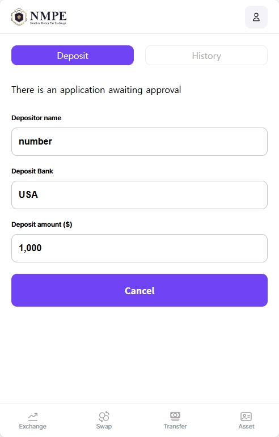Switch to the History tab
This screenshot has width=279, height=437.
point(206,56)
